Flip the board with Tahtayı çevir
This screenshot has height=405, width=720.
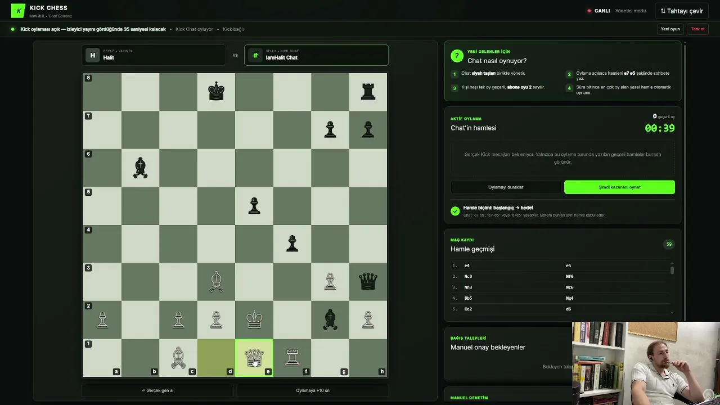(x=682, y=11)
